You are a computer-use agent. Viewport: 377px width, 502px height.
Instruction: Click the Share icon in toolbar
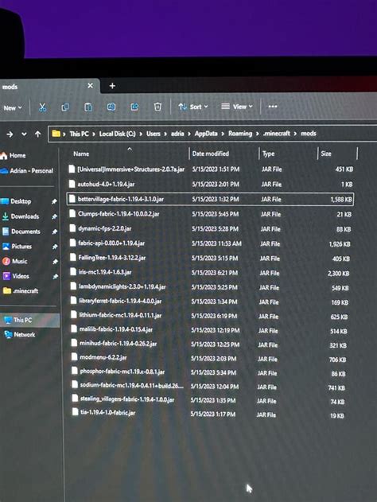coord(134,107)
